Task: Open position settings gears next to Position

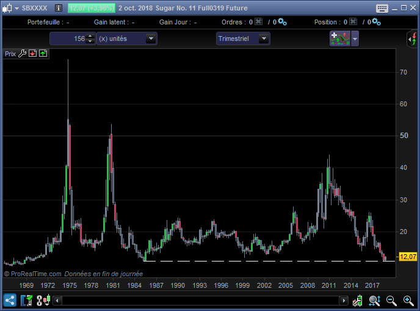Action: (376, 22)
